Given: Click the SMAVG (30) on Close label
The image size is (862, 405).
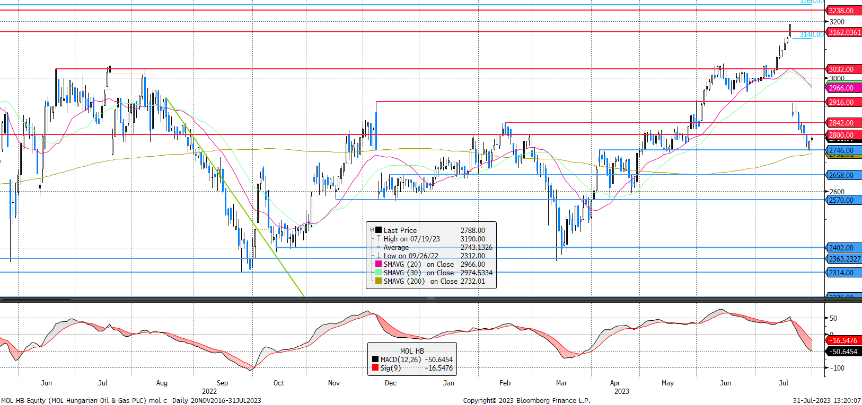Looking at the screenshot, I should tap(419, 273).
